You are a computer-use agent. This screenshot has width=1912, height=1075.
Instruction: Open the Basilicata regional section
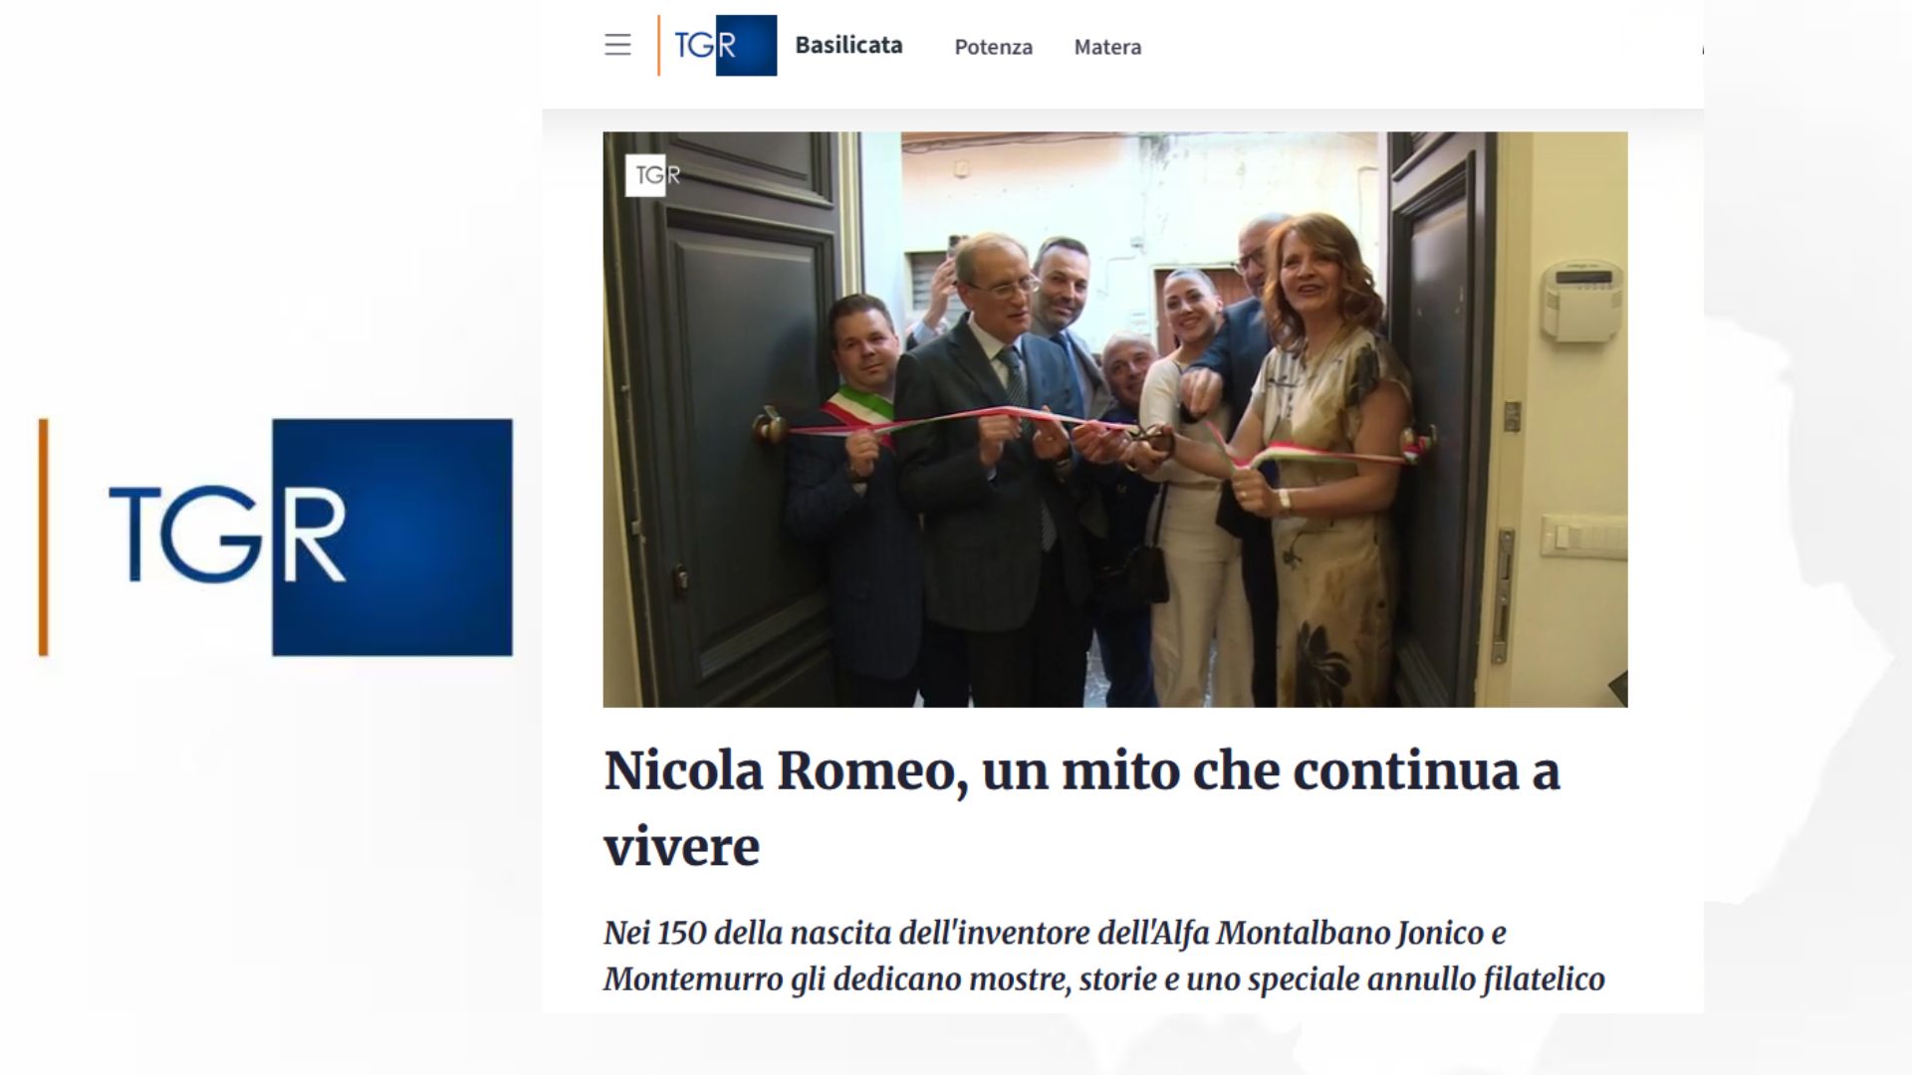coord(848,45)
